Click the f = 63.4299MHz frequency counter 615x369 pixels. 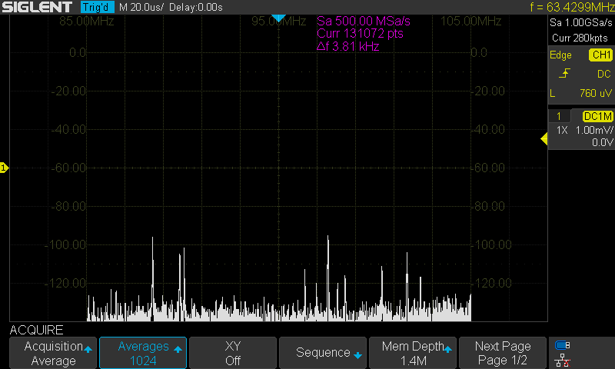click(x=572, y=7)
